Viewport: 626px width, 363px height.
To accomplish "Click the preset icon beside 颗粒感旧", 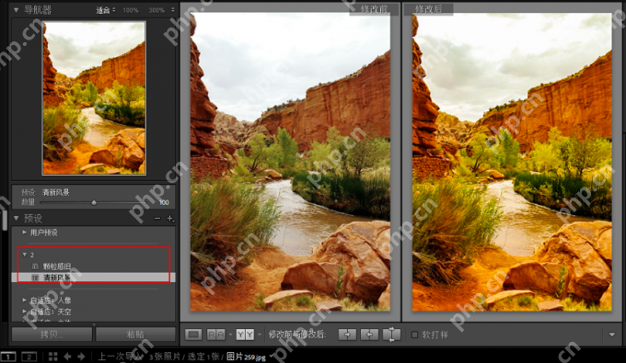I will (x=35, y=267).
